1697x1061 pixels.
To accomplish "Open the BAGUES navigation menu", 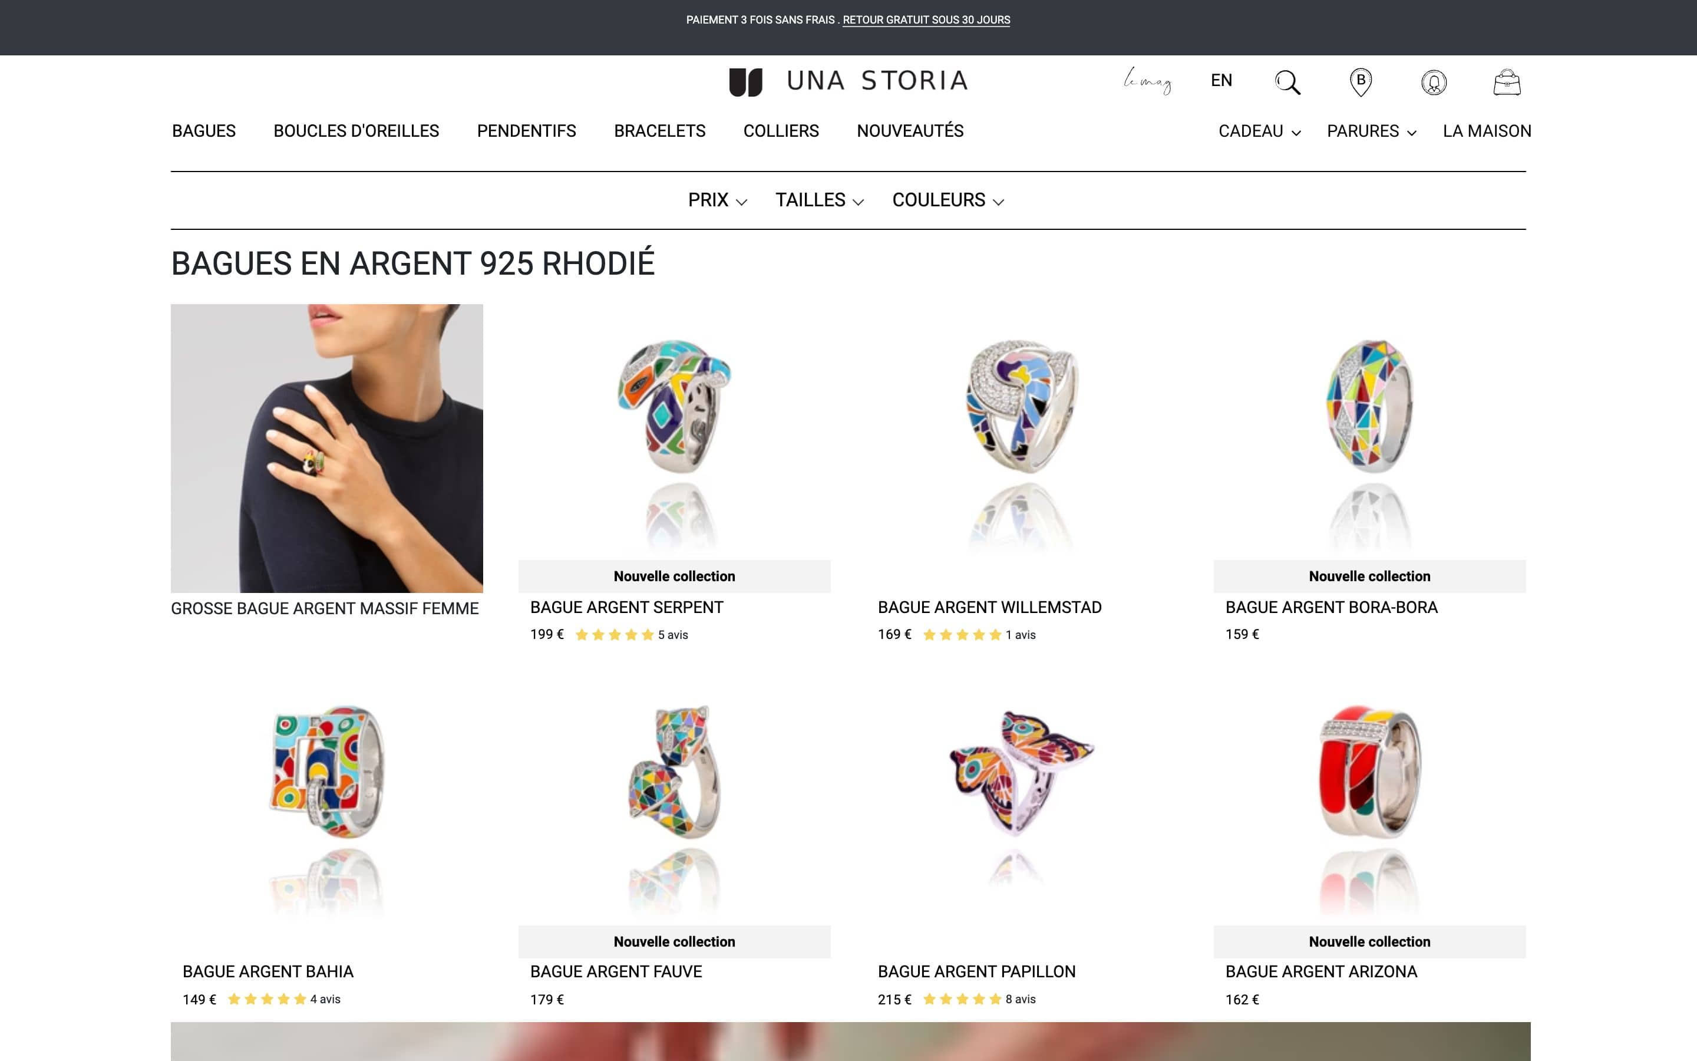I will [203, 130].
